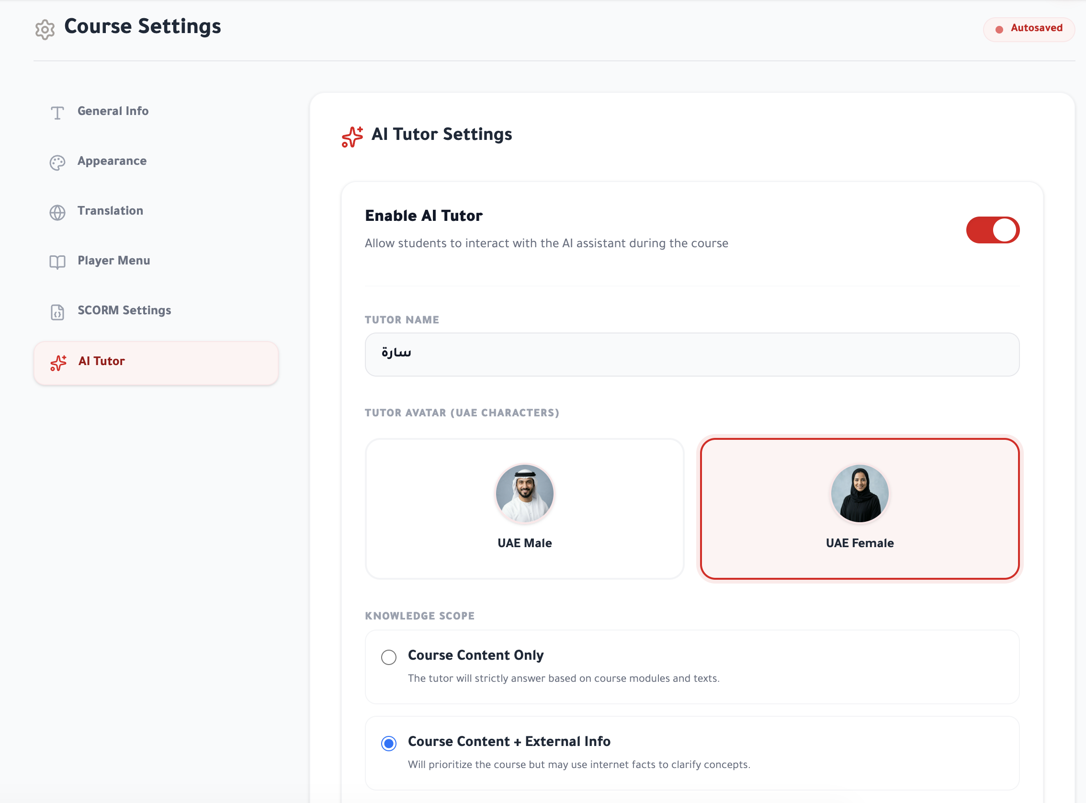Click the Tutor Name input field

coord(692,355)
